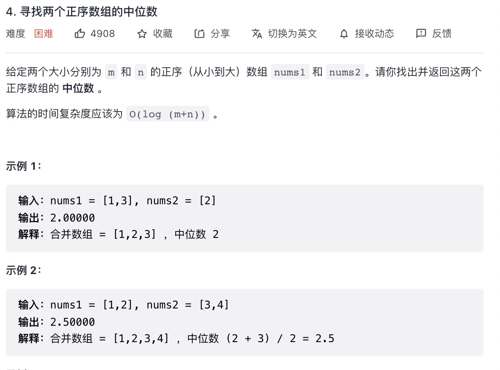Click the O(log (m+n)) code snippet
Viewport: 500px width, 370px height.
tap(167, 114)
